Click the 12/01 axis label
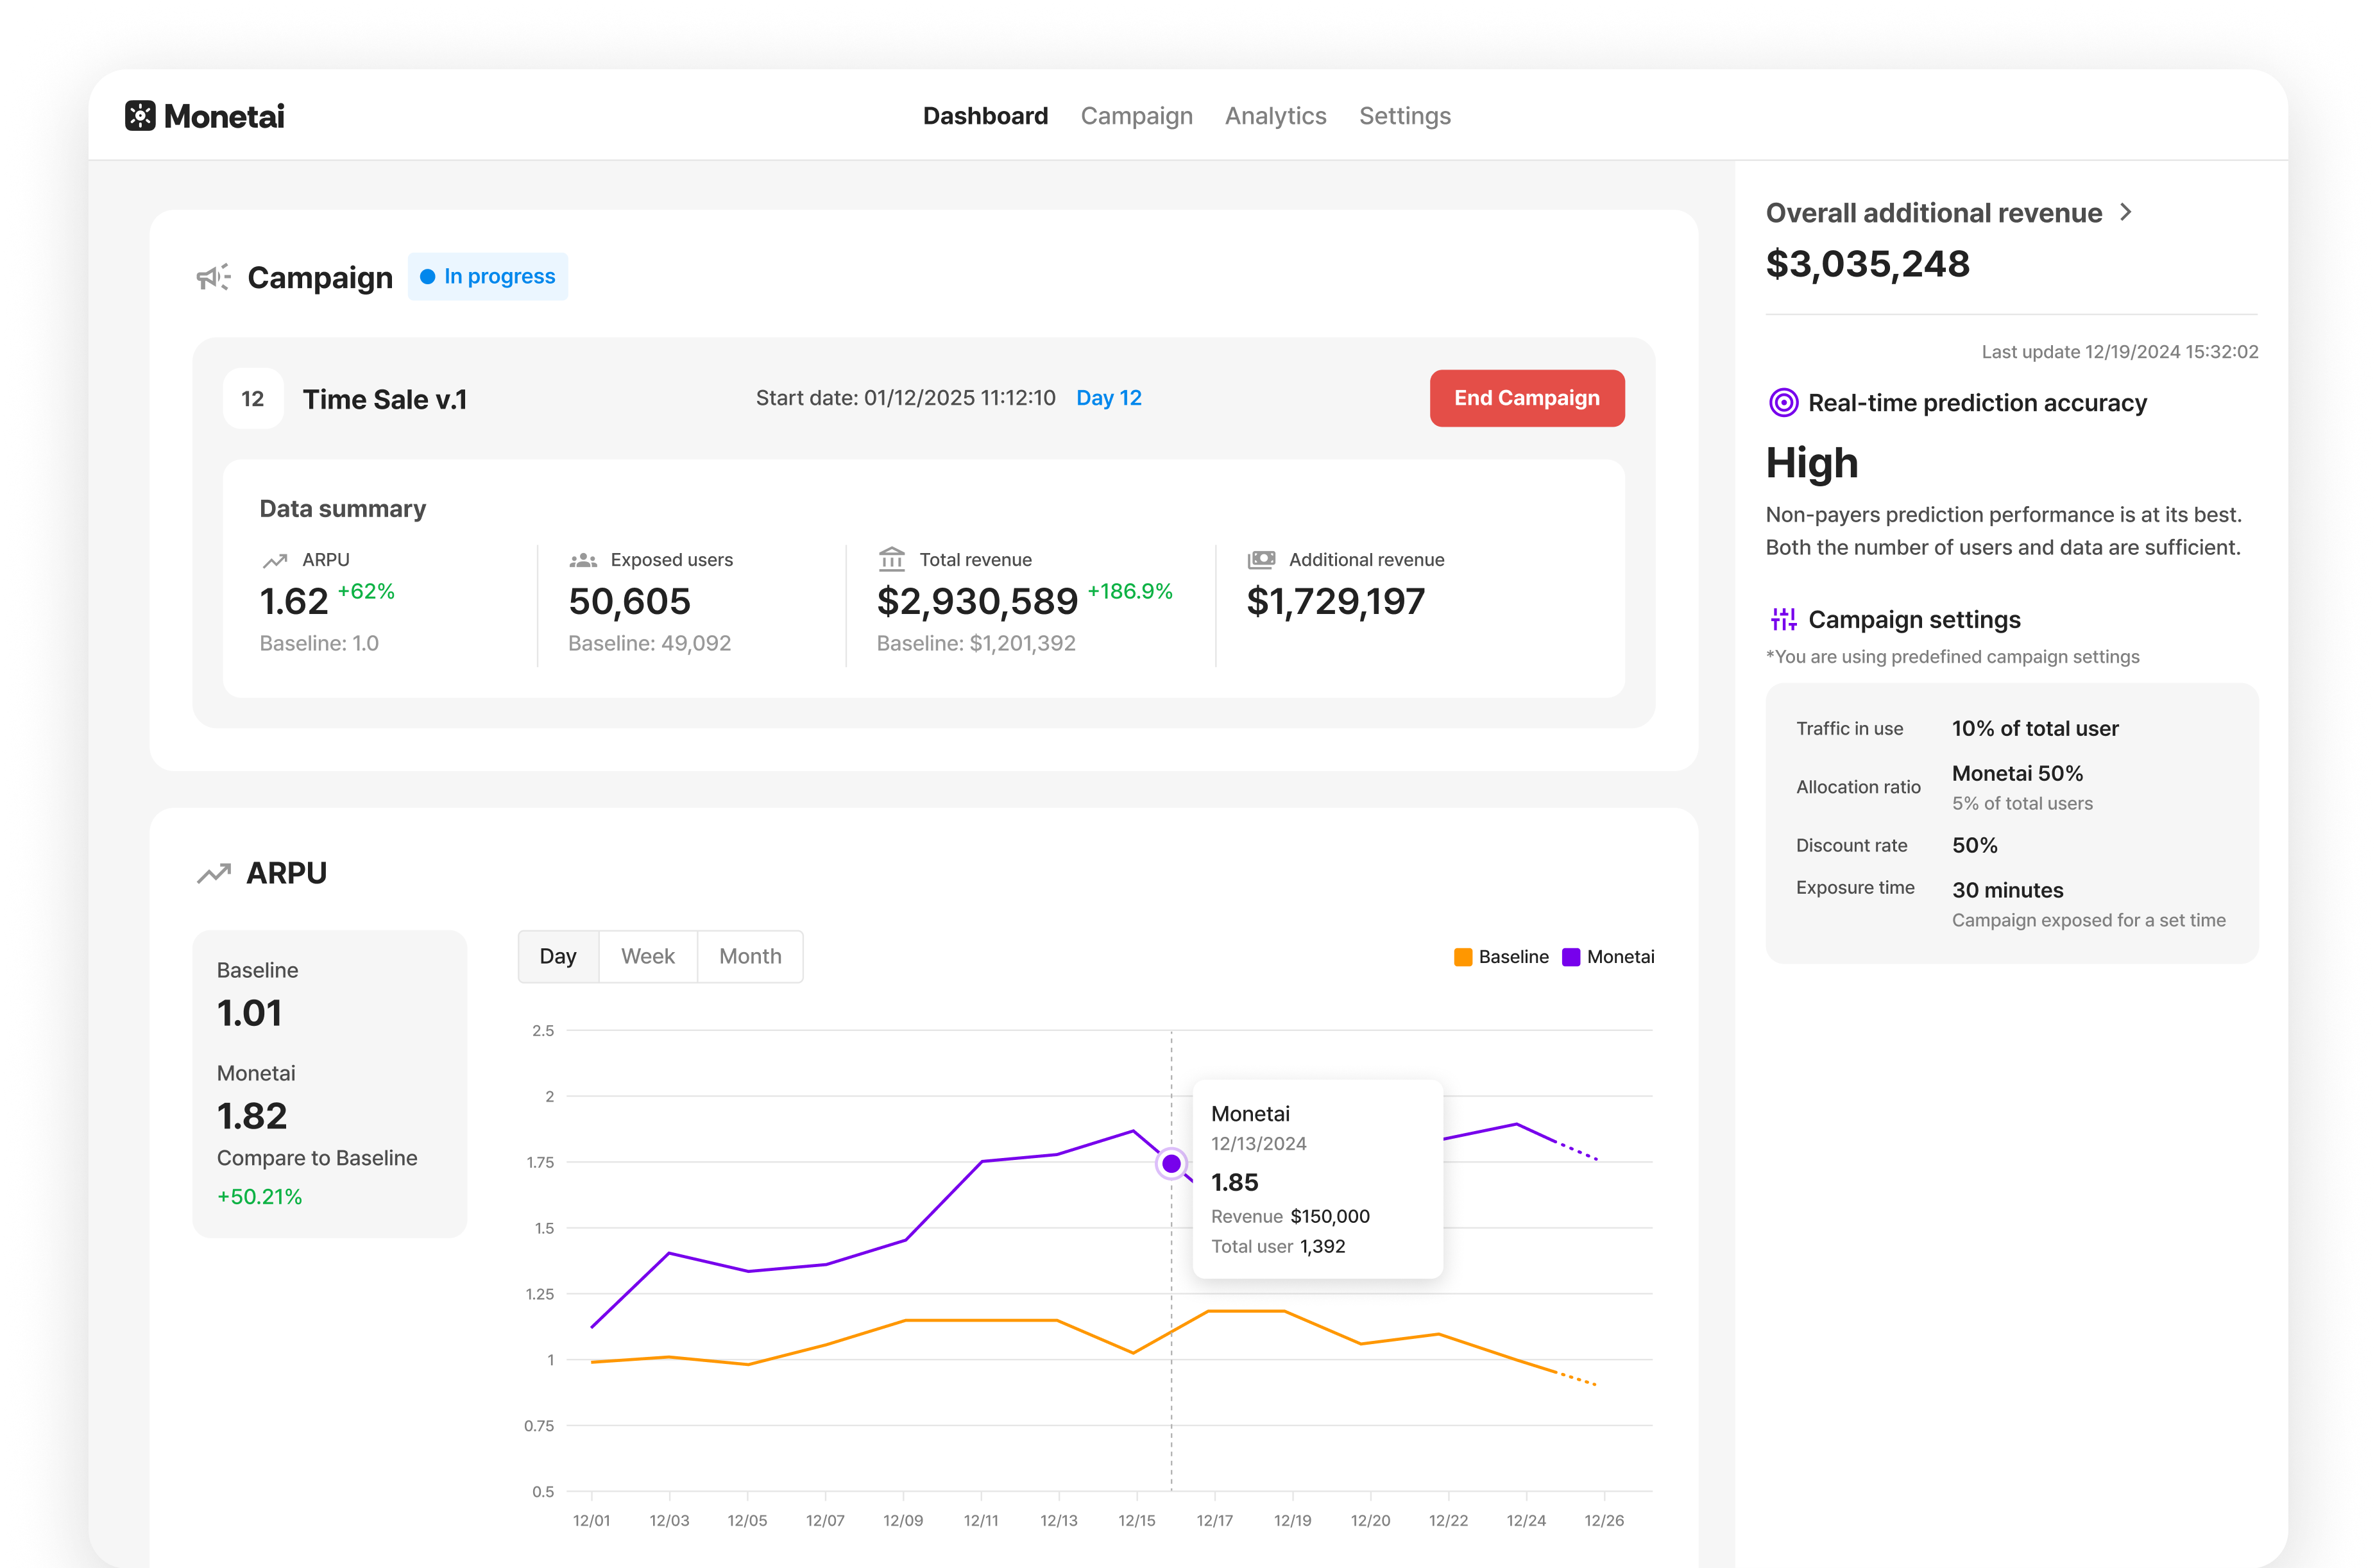The height and width of the screenshot is (1568, 2375). click(591, 1520)
